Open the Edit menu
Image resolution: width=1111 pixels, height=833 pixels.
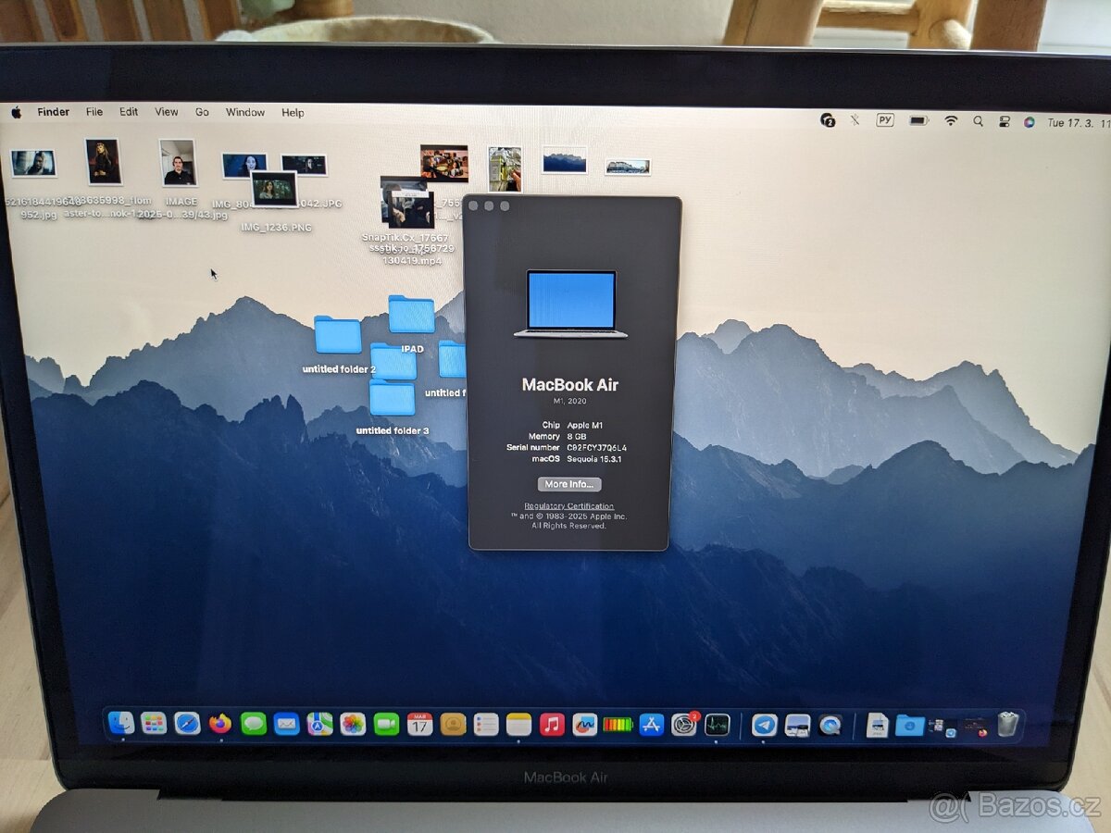(129, 112)
